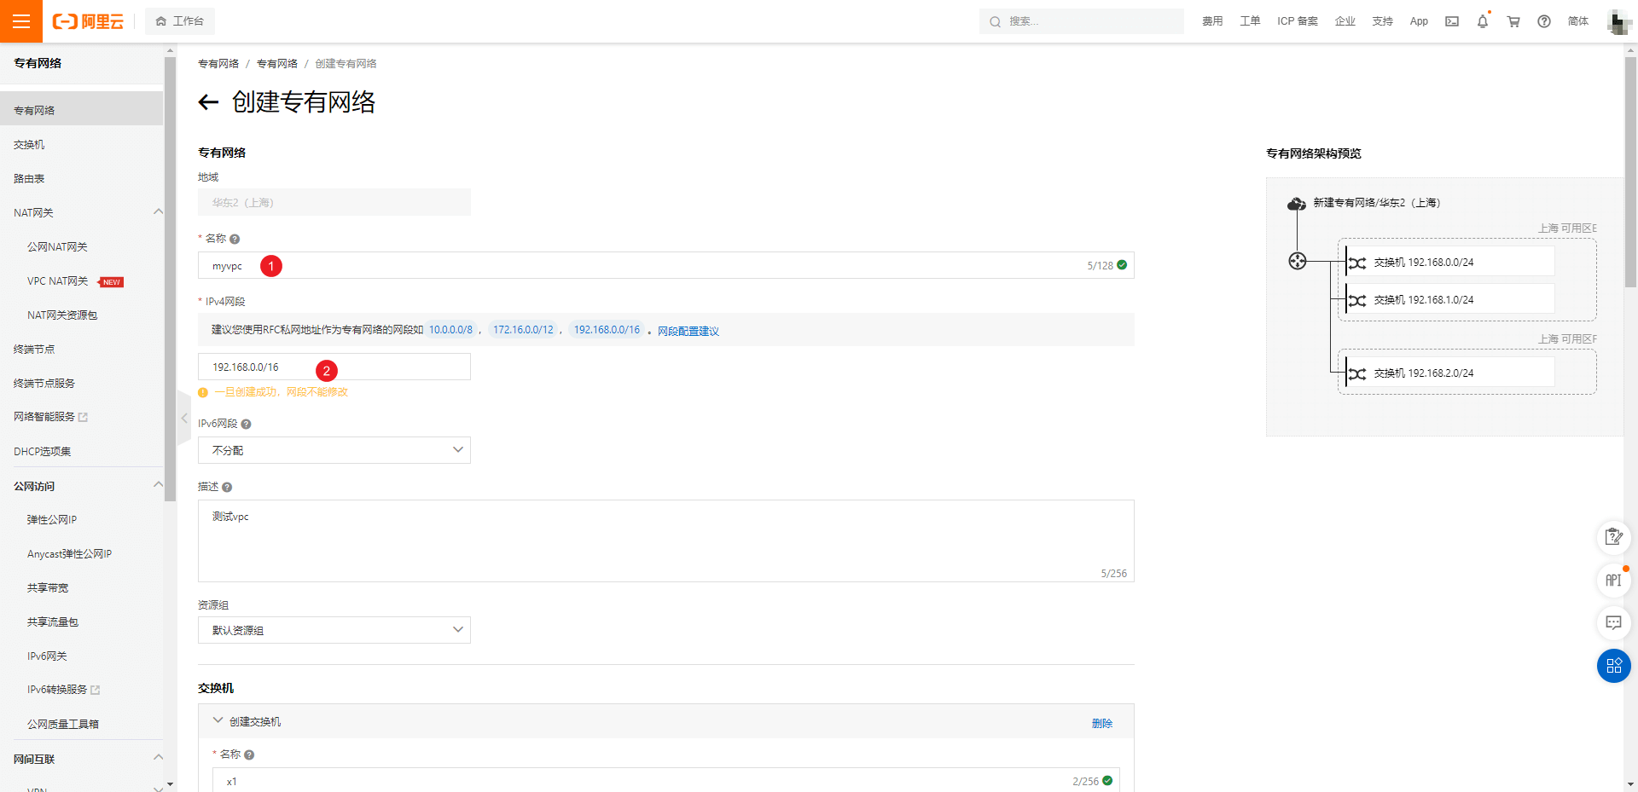Launch the Cloud Shell terminal icon
This screenshot has width=1638, height=792.
1452,21
